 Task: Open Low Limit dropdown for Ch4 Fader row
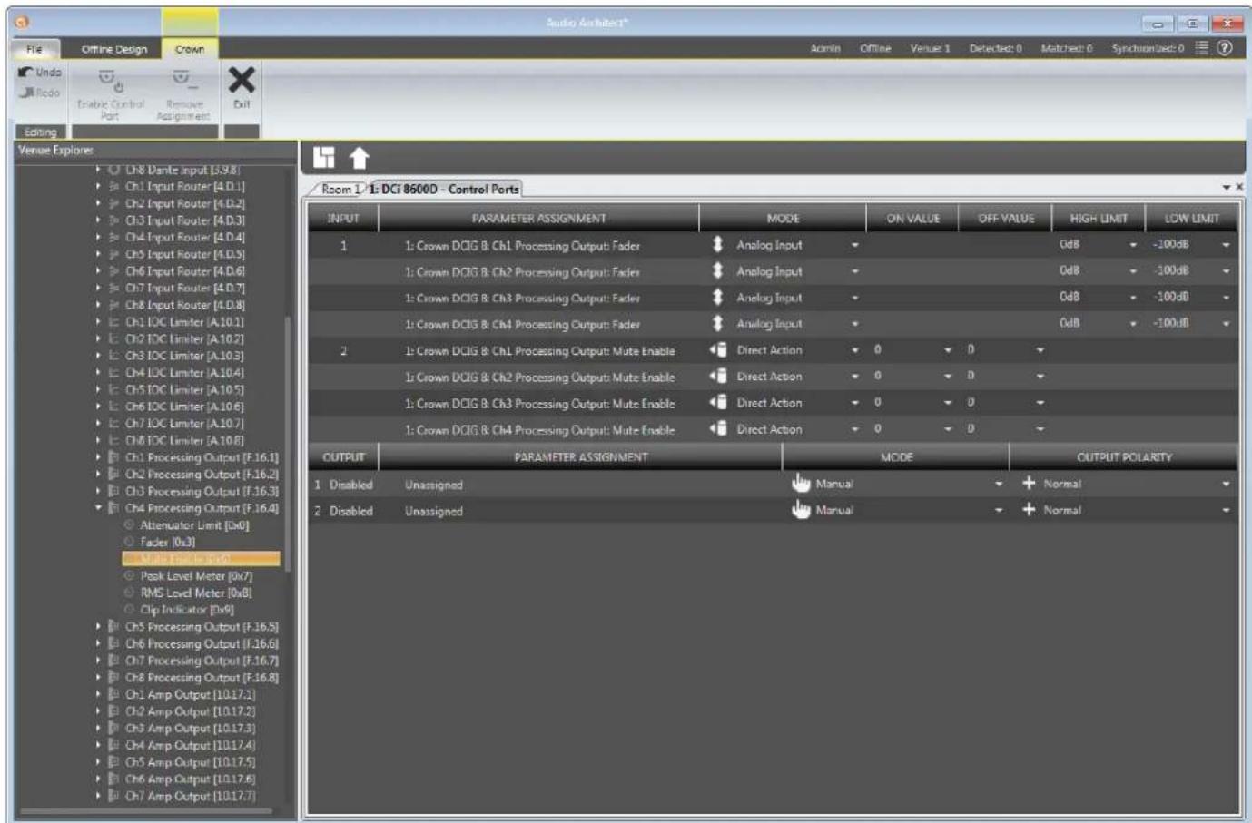click(x=1226, y=324)
